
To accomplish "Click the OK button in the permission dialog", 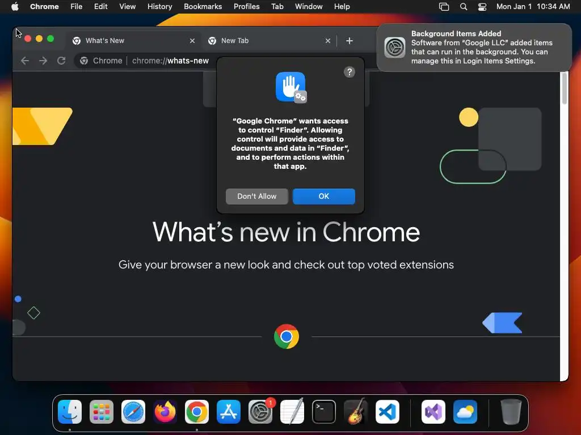I will [323, 196].
